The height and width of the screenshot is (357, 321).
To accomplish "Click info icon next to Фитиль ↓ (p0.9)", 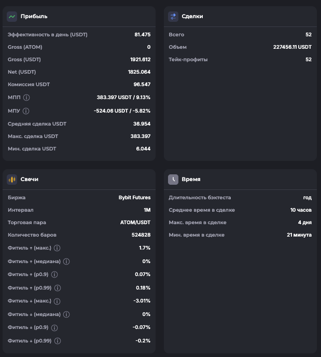I will click(54, 328).
